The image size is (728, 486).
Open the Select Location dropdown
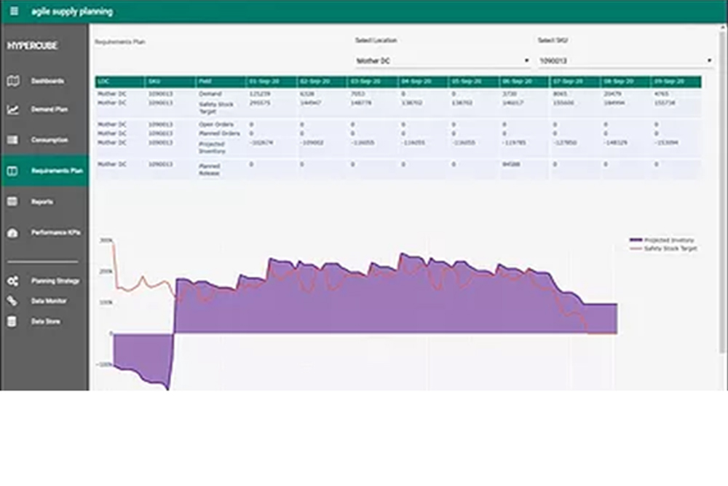point(443,61)
